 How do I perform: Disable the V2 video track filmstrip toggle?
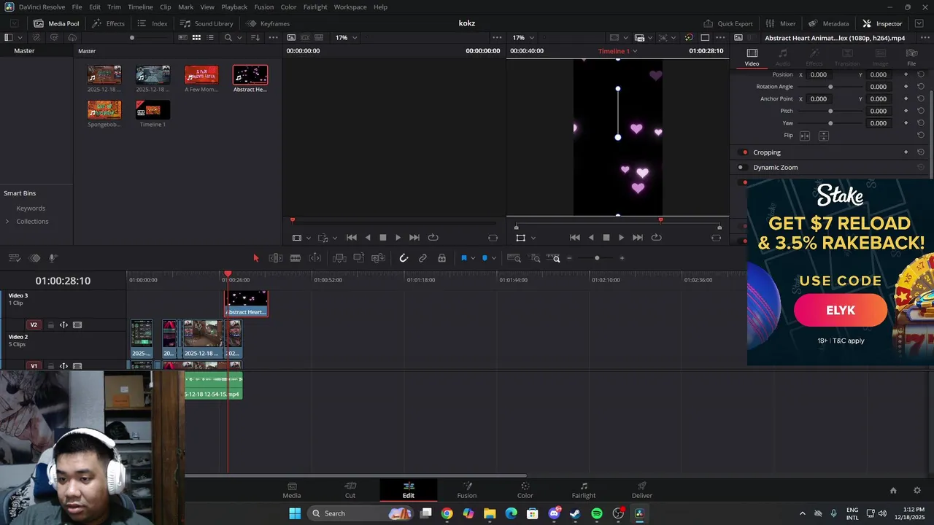77,325
